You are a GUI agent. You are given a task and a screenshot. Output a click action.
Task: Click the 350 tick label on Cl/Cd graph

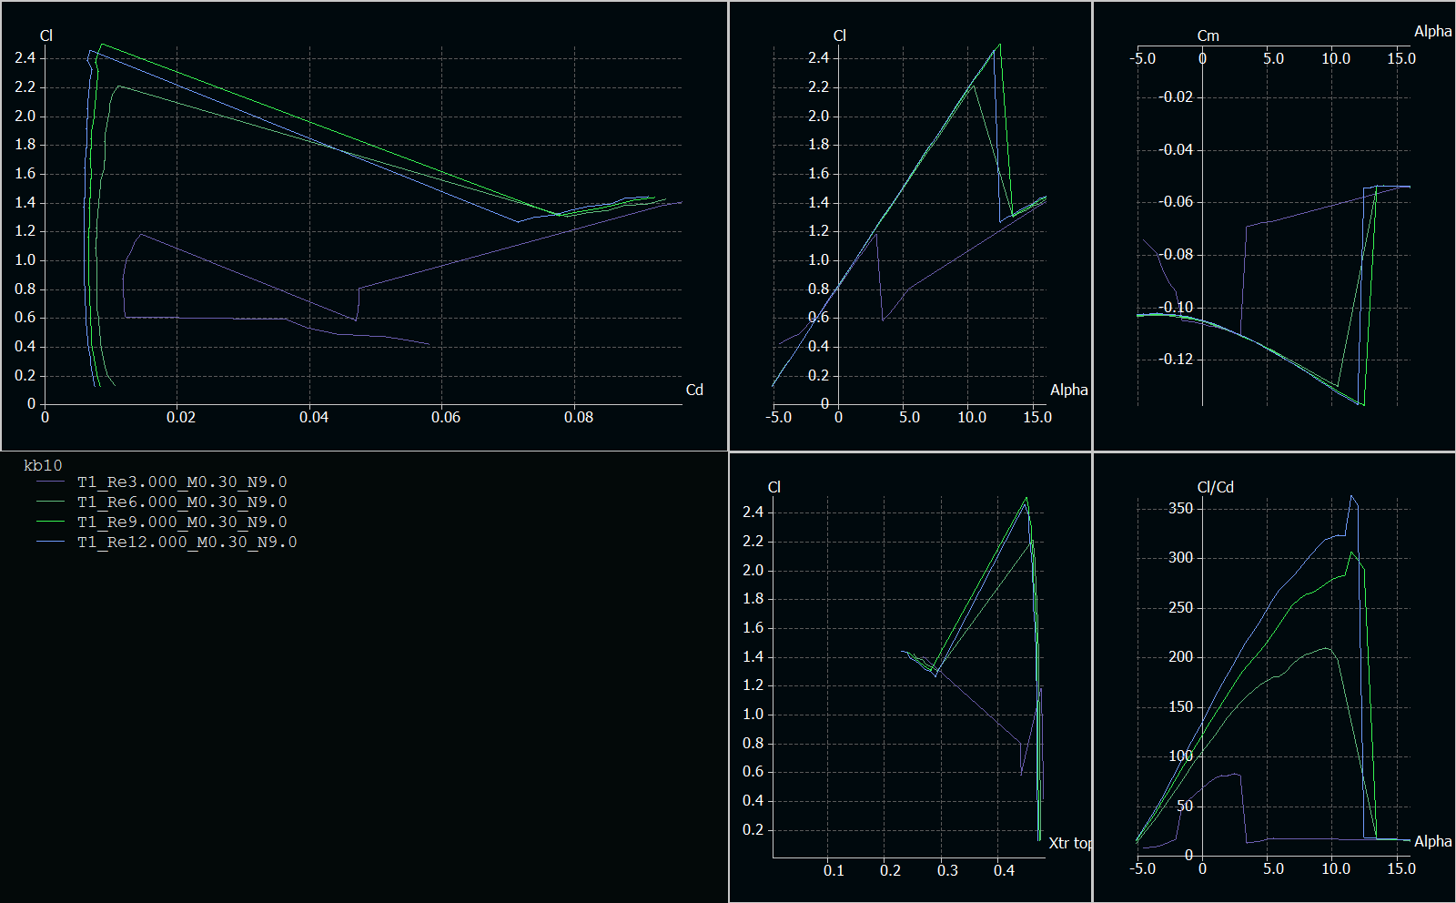click(1180, 508)
